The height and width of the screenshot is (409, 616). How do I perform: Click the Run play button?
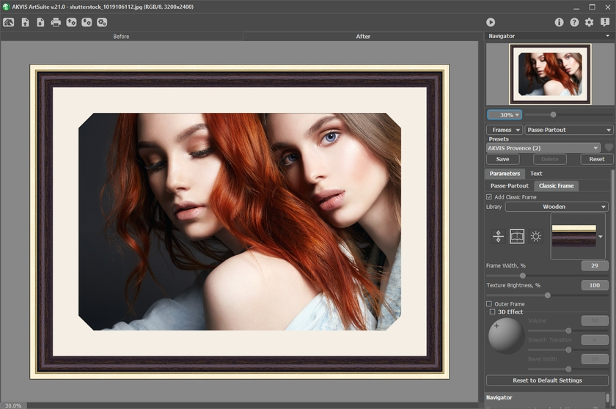click(x=491, y=22)
